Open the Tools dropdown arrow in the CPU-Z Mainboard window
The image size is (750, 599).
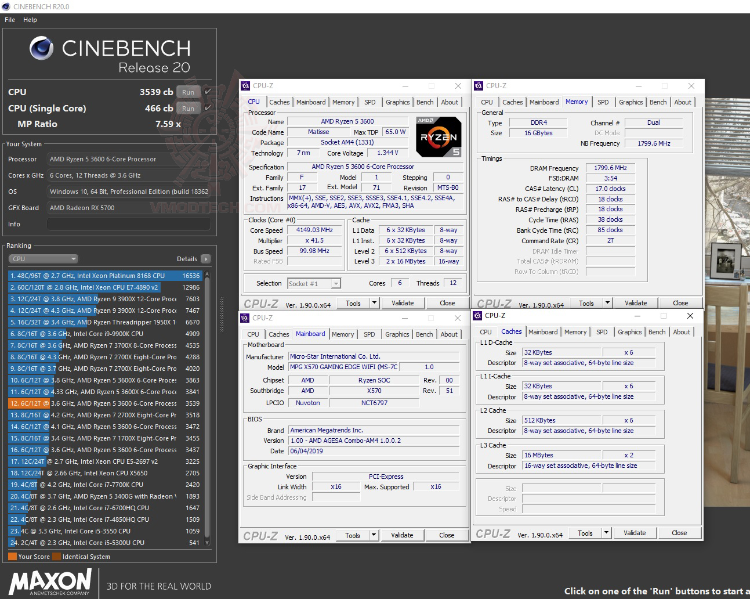pos(374,535)
